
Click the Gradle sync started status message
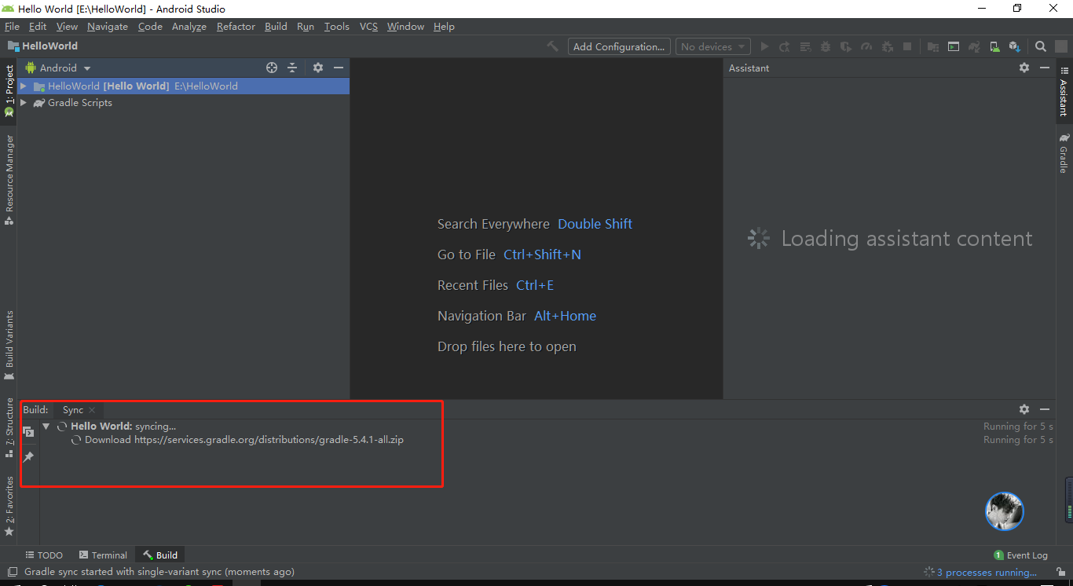click(159, 573)
